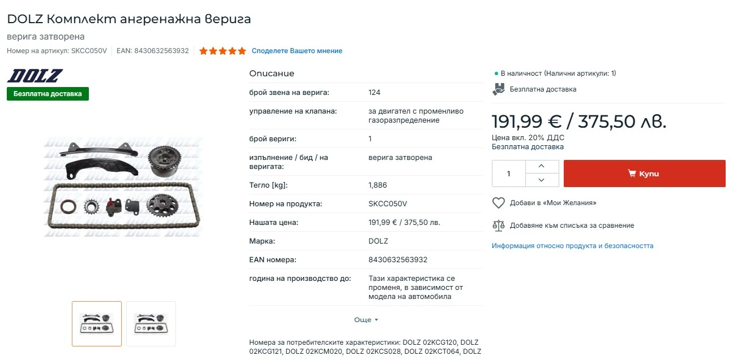Select the second product thumbnail
Screen dimensions: 733x360
click(151, 324)
